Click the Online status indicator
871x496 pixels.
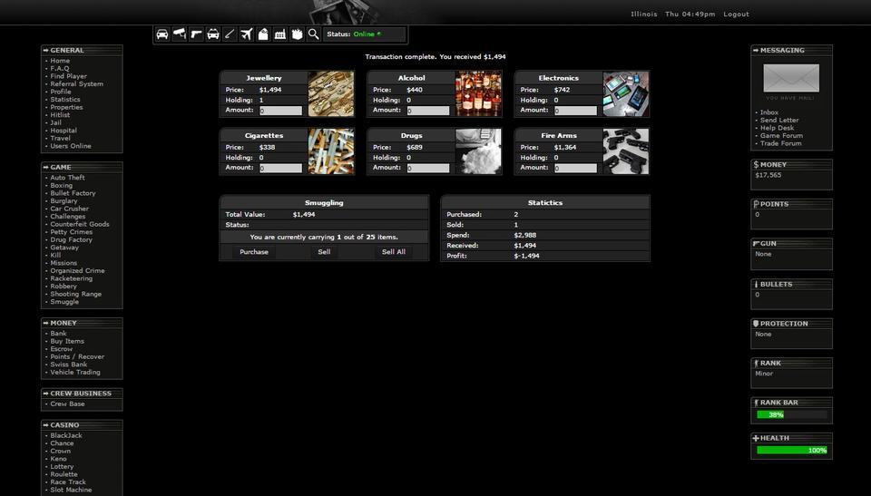pyautogui.click(x=364, y=34)
